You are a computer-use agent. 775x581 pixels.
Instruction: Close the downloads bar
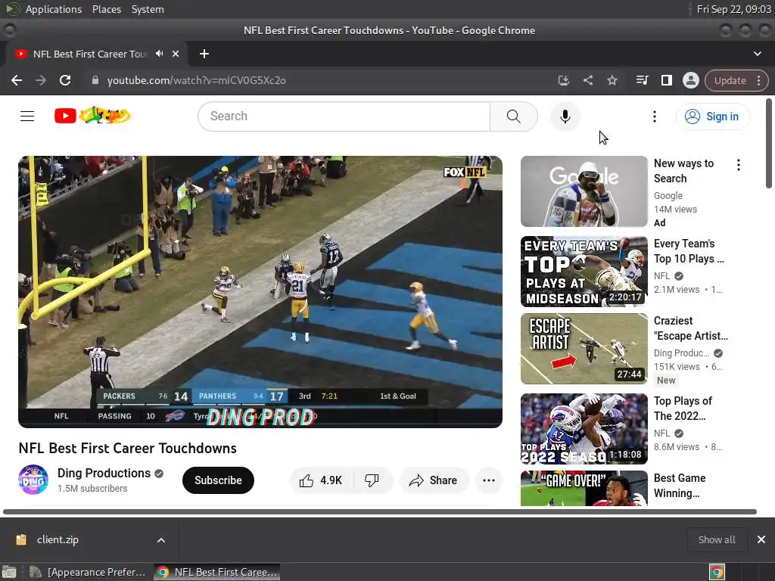point(761,539)
